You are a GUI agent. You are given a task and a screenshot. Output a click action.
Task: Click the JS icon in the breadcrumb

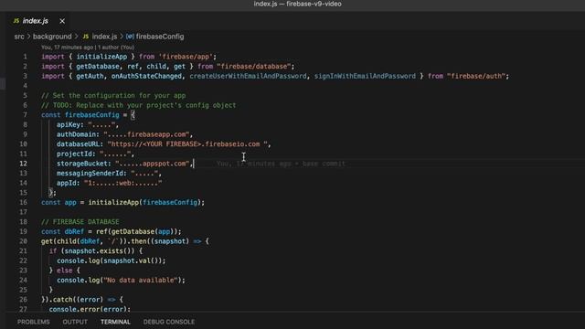pyautogui.click(x=86, y=37)
